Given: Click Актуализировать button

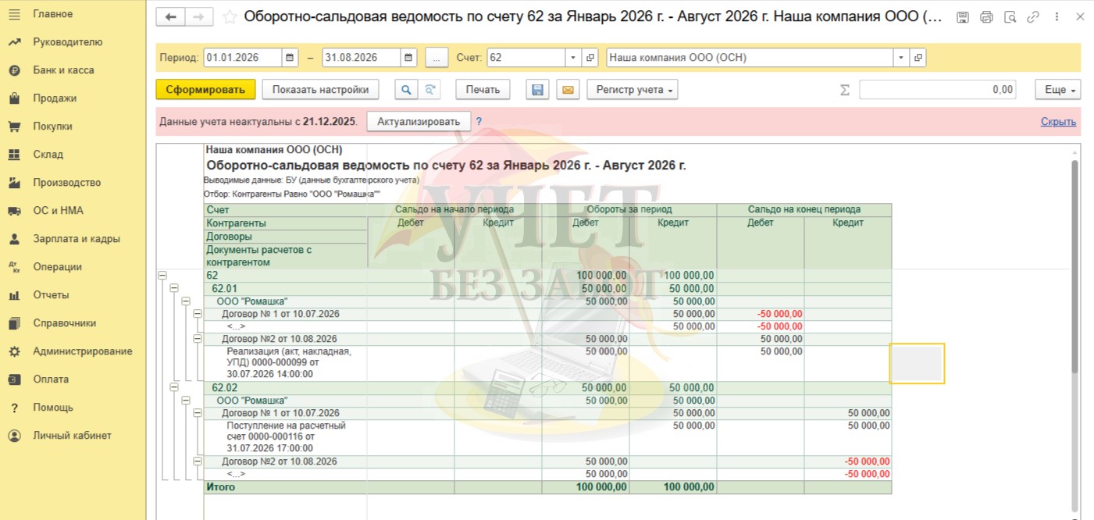Looking at the screenshot, I should (x=419, y=122).
